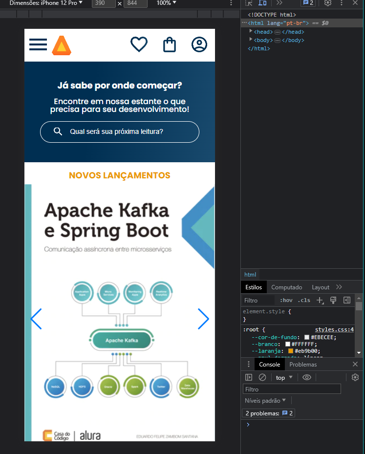365x454 pixels.
Task: Select the html lang pt-br element line
Action: coord(302,23)
